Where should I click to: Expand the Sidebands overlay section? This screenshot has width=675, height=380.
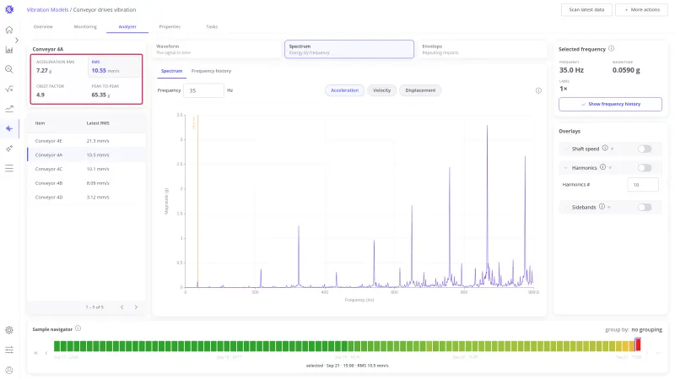coord(565,207)
